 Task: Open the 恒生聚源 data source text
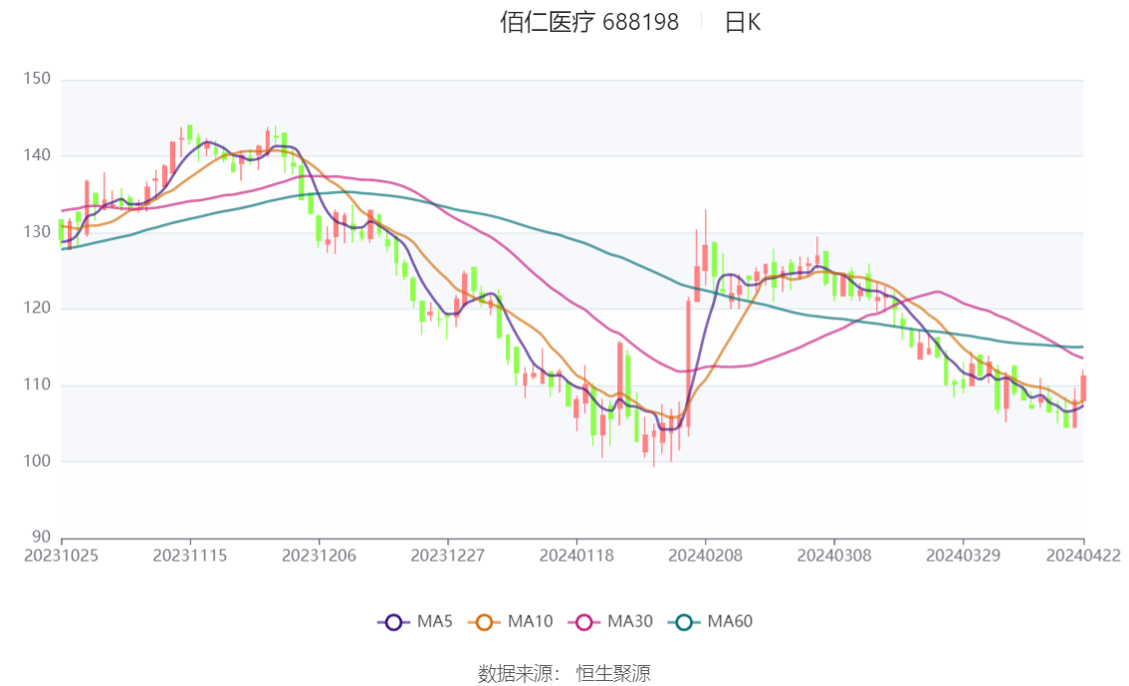(x=613, y=674)
